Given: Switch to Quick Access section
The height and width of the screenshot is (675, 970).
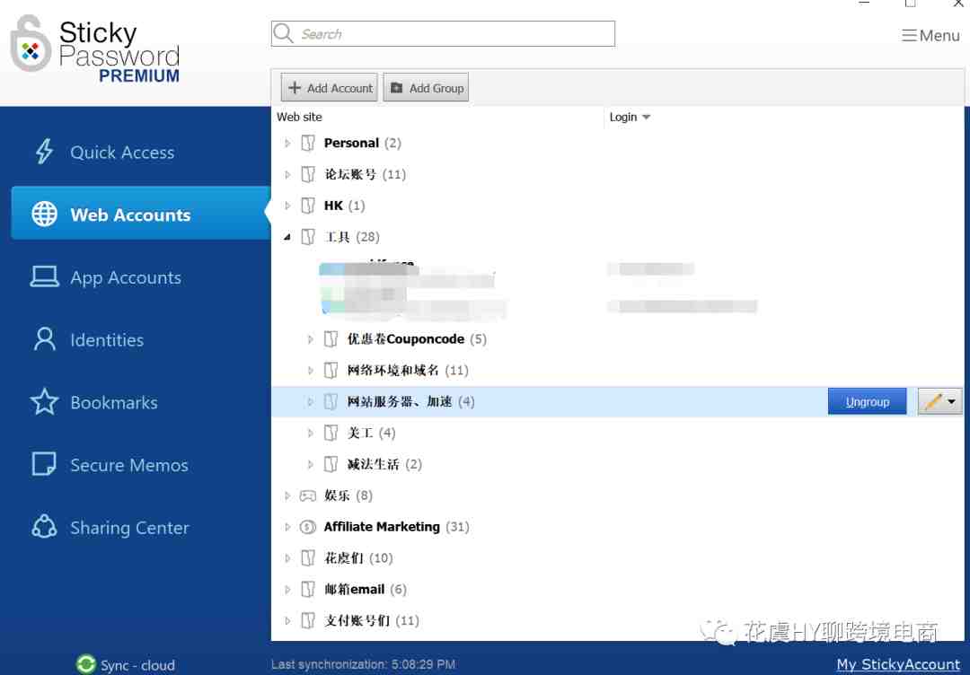Looking at the screenshot, I should (x=122, y=152).
